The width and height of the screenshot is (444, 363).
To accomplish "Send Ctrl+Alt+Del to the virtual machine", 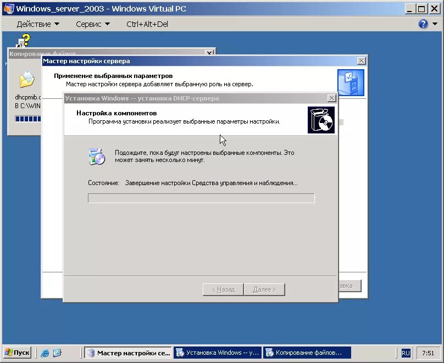I will pos(147,24).
